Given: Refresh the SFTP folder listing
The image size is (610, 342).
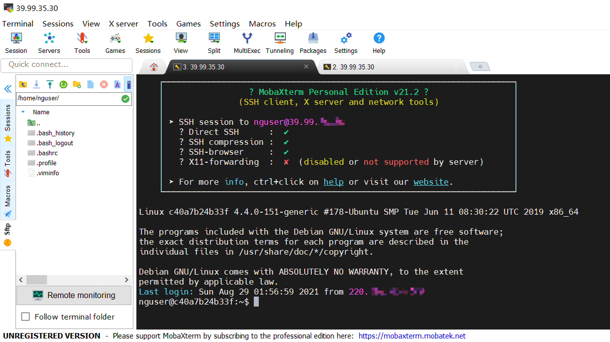Looking at the screenshot, I should tap(63, 84).
